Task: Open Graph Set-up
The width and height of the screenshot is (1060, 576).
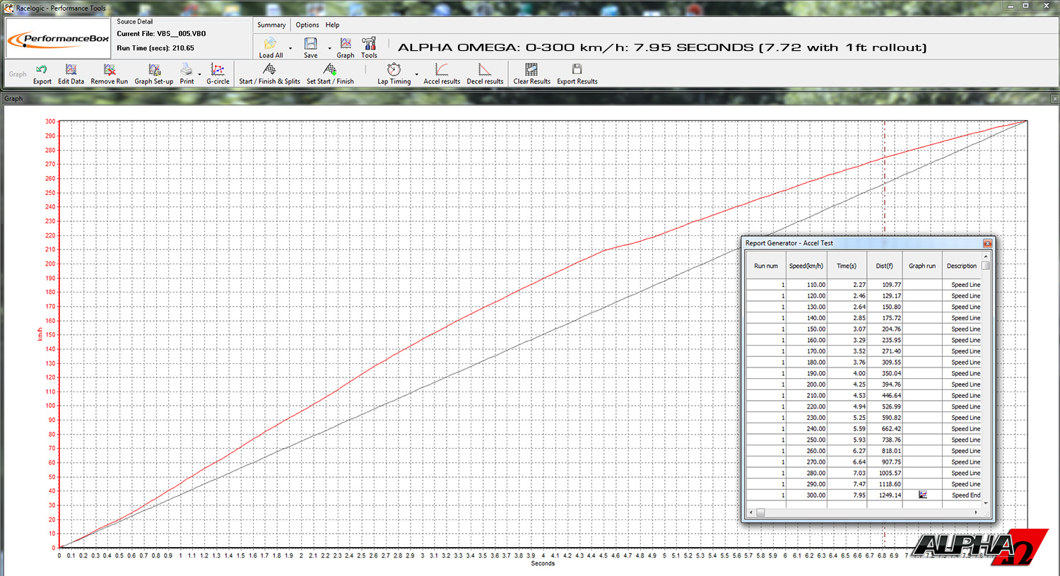Action: click(x=154, y=69)
